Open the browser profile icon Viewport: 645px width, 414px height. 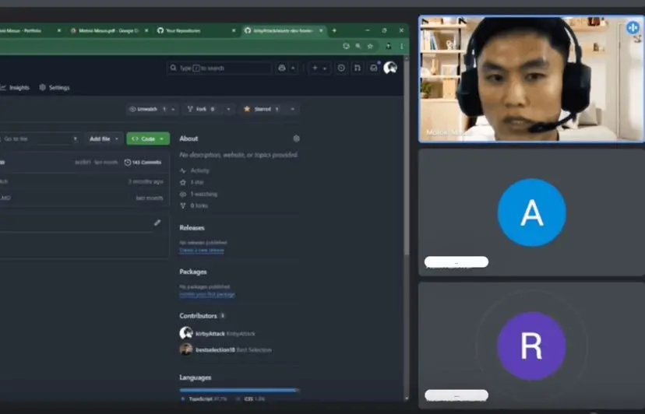point(388,46)
